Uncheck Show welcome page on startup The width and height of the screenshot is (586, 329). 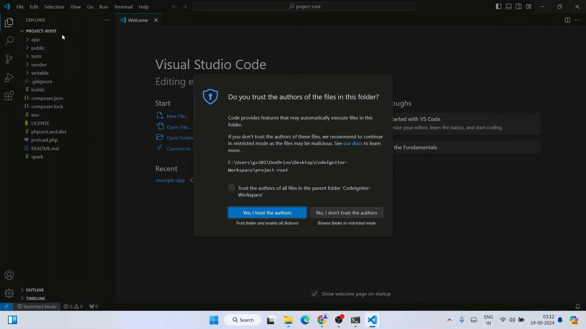point(315,294)
